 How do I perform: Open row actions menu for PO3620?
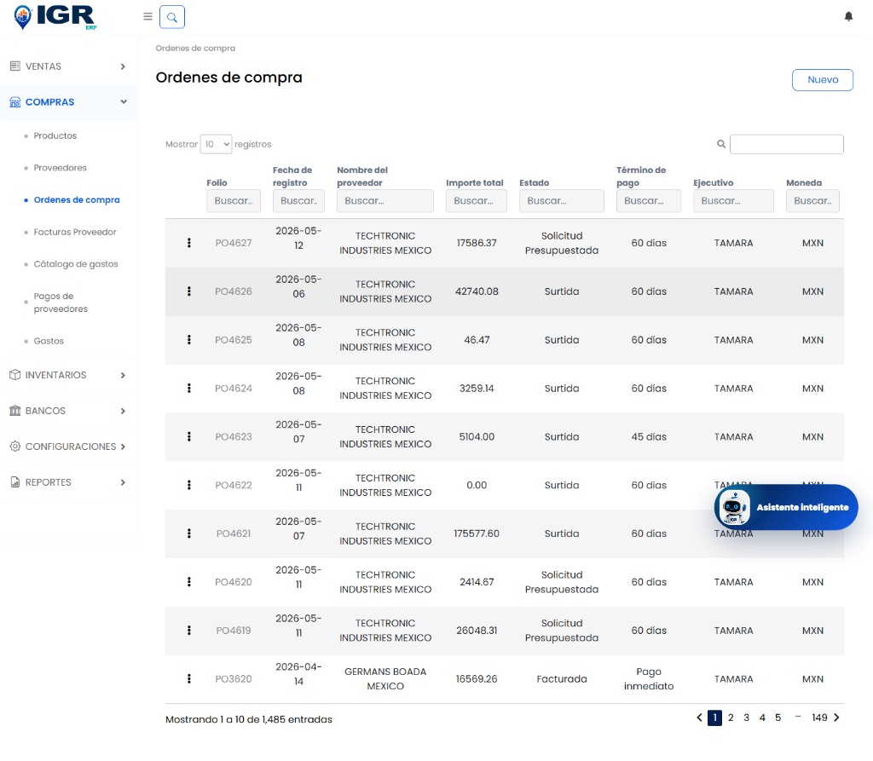coord(189,678)
